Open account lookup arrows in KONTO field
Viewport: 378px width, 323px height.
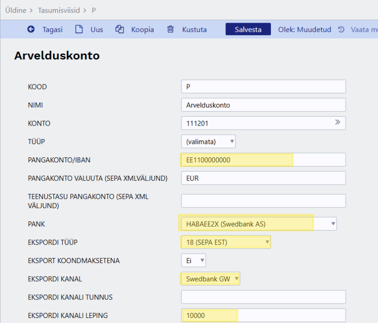pyautogui.click(x=337, y=123)
